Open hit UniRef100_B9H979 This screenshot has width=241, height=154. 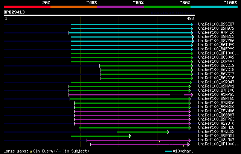[216, 28]
